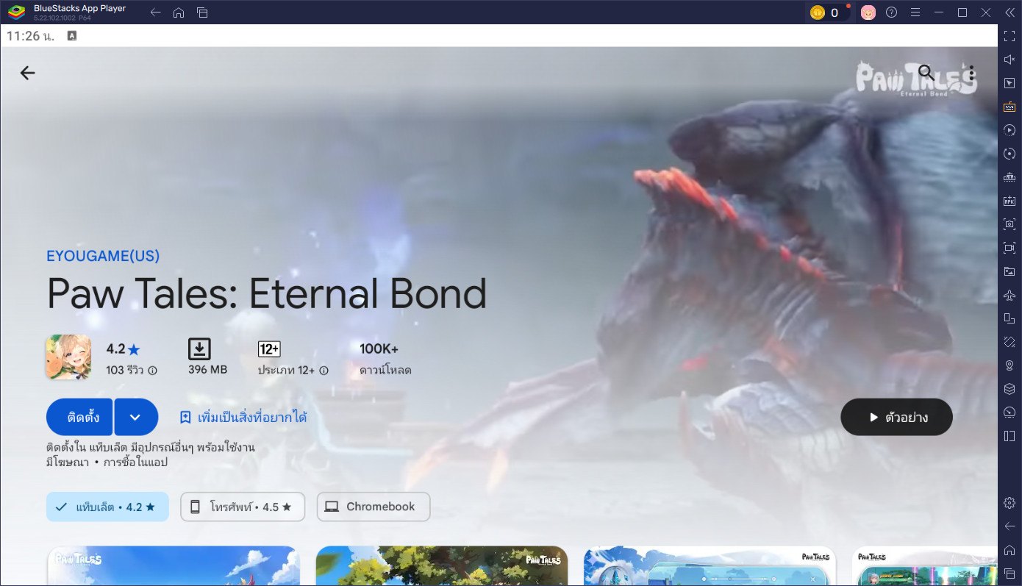
Task: Expand the install options dropdown arrow
Action: tap(135, 417)
